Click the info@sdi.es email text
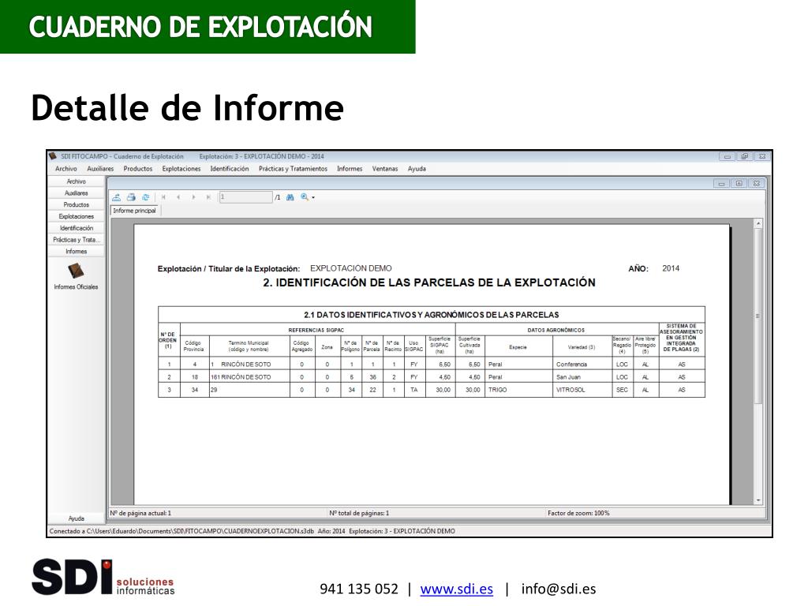Viewport: 808px width, 606px height. tap(559, 589)
